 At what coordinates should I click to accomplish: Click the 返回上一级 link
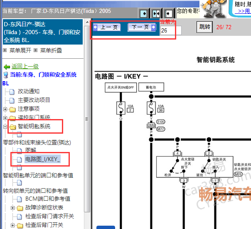pyautogui.click(x=25, y=66)
